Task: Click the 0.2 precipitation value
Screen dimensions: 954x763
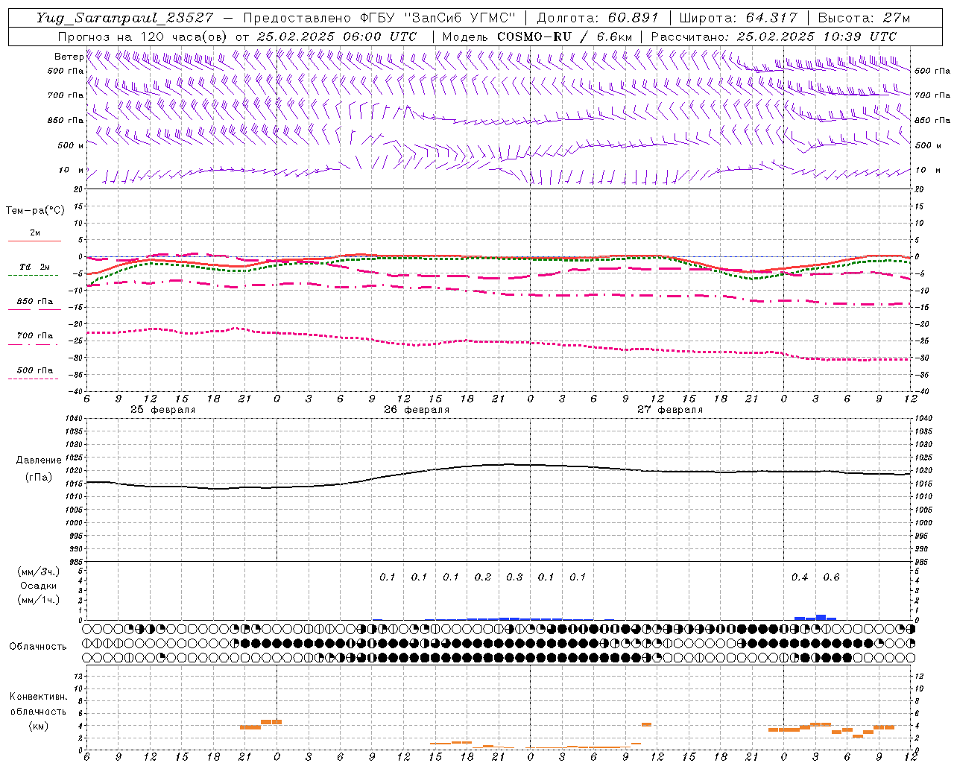Action: (483, 577)
